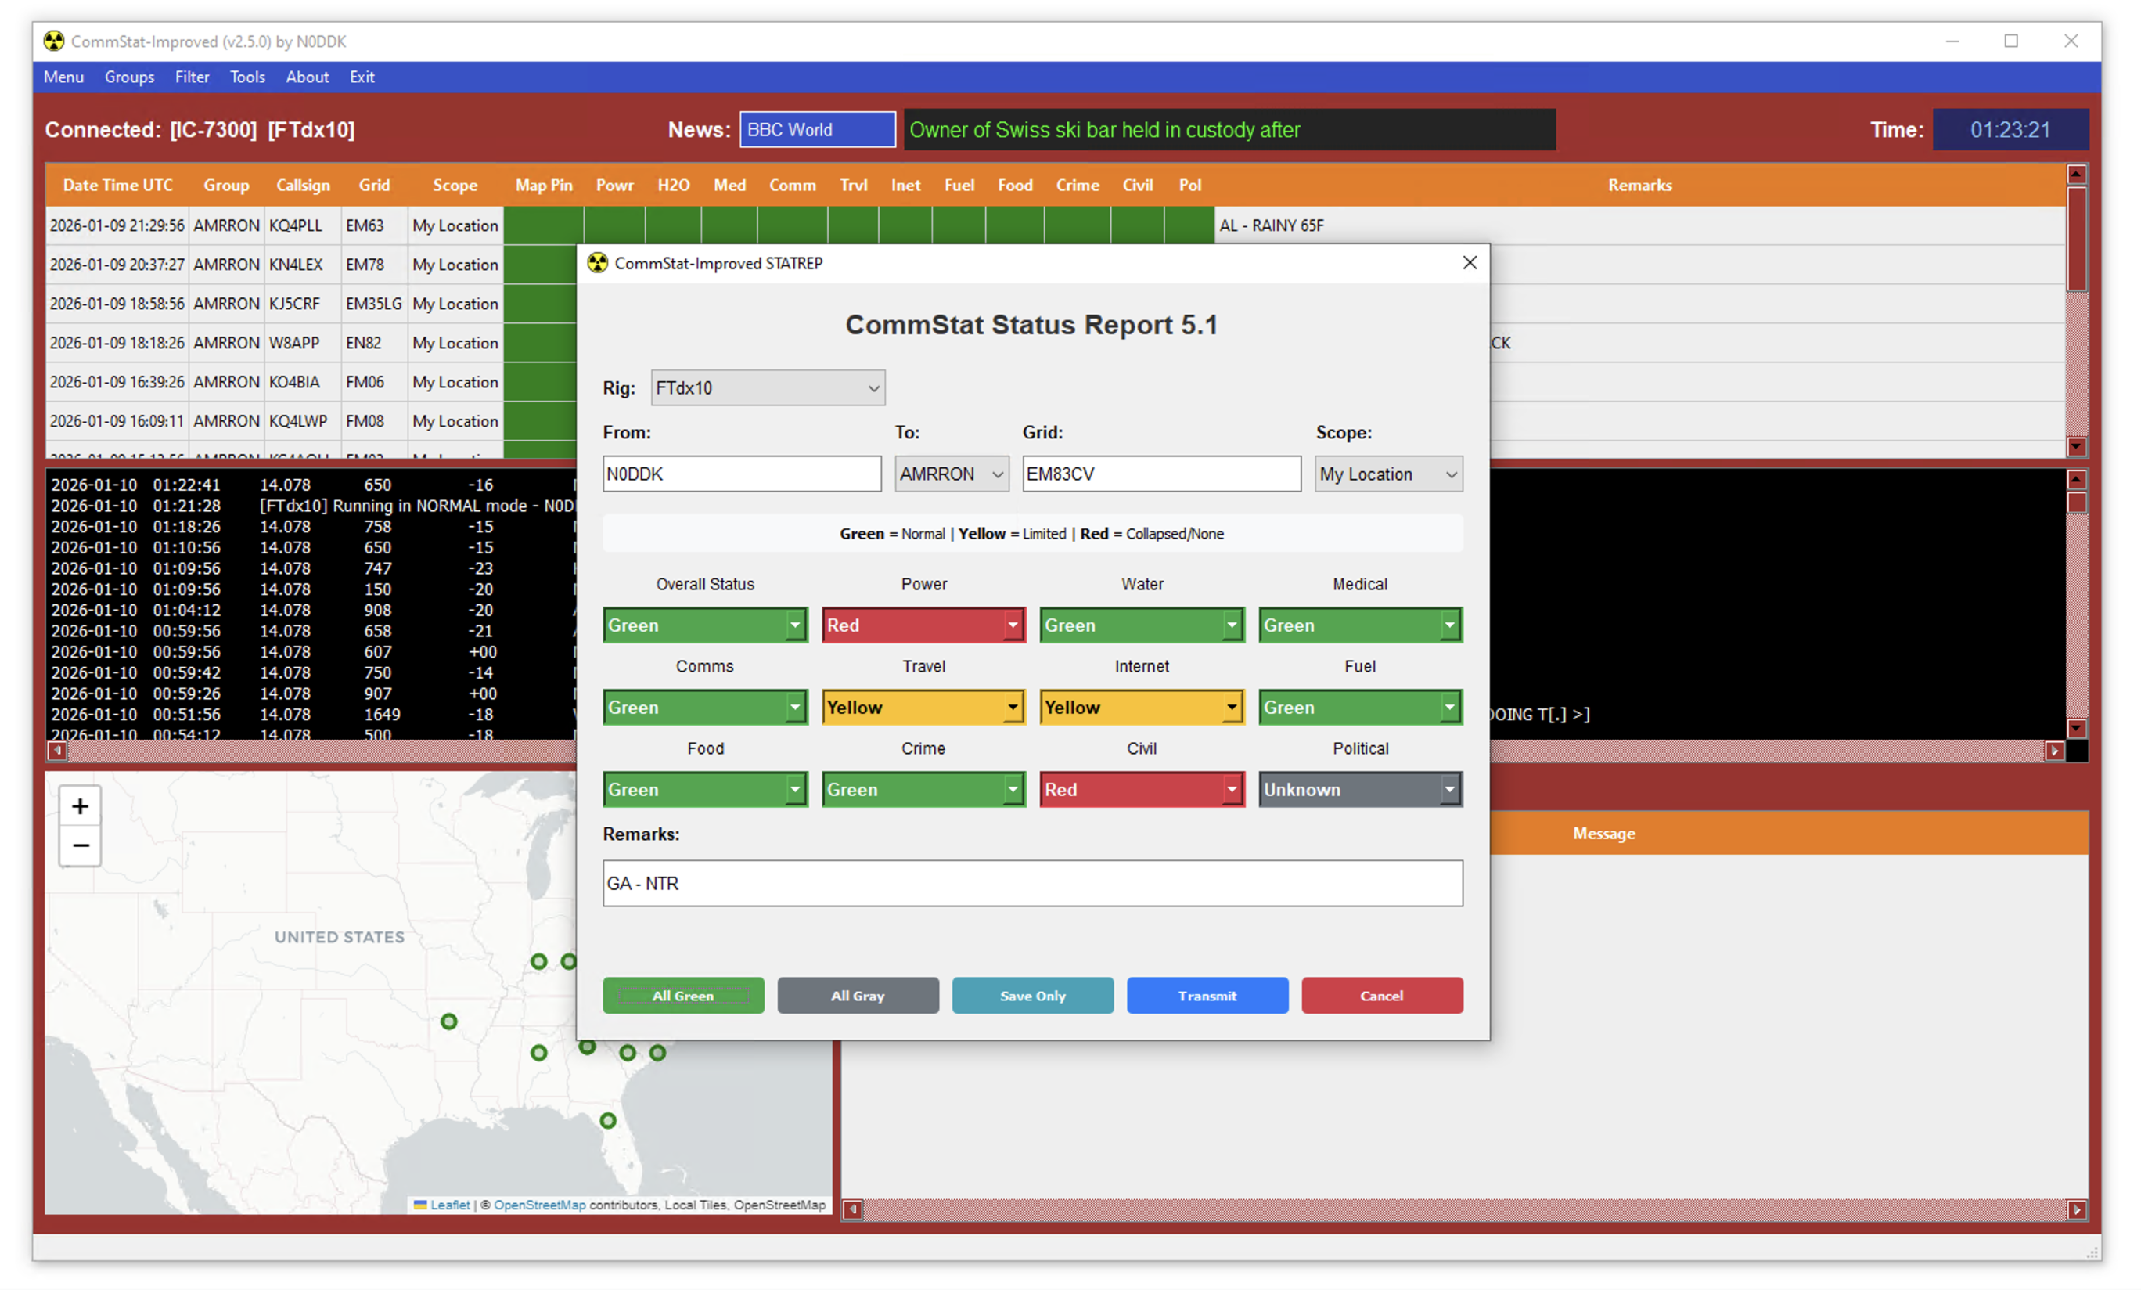The width and height of the screenshot is (2141, 1290).
Task: Open the Rig FTdx10 dropdown
Action: coord(768,387)
